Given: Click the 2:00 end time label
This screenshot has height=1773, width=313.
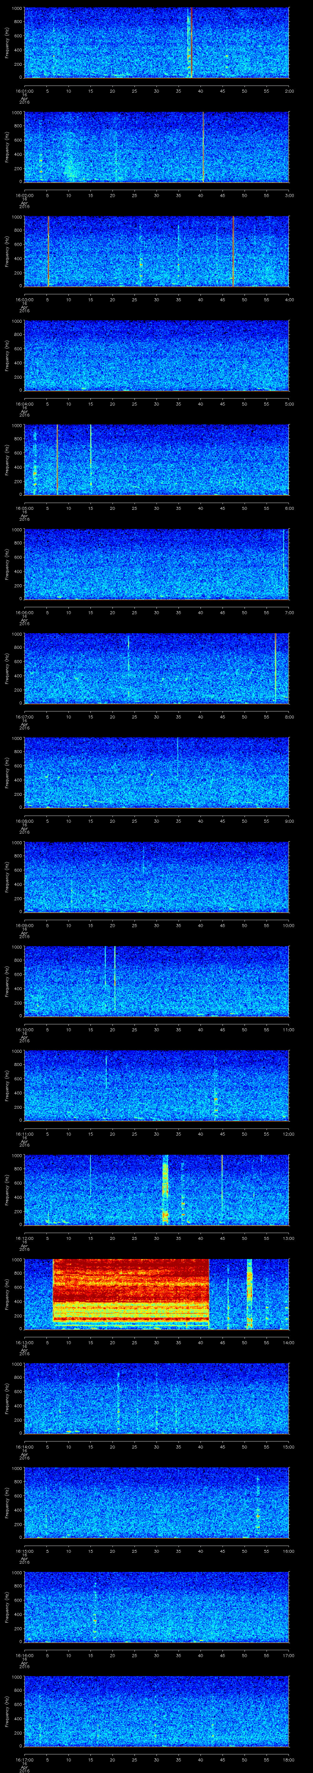Looking at the screenshot, I should pos(289,91).
